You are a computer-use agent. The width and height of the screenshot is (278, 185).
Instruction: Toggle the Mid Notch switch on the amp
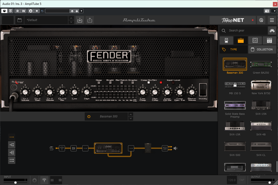tap(121, 83)
